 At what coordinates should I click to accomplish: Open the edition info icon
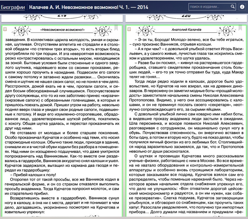click(x=242, y=7)
